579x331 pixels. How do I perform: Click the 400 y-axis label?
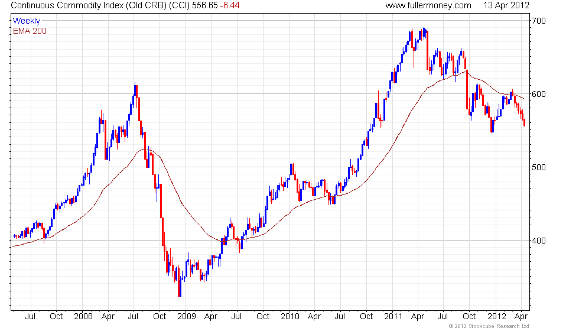[x=539, y=241]
